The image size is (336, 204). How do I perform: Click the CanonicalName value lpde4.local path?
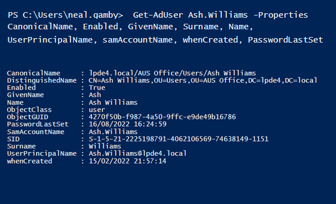pos(172,74)
